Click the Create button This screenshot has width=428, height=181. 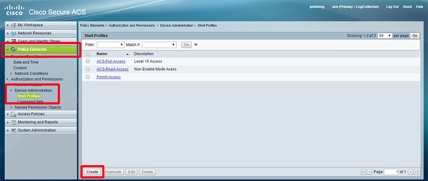point(92,172)
